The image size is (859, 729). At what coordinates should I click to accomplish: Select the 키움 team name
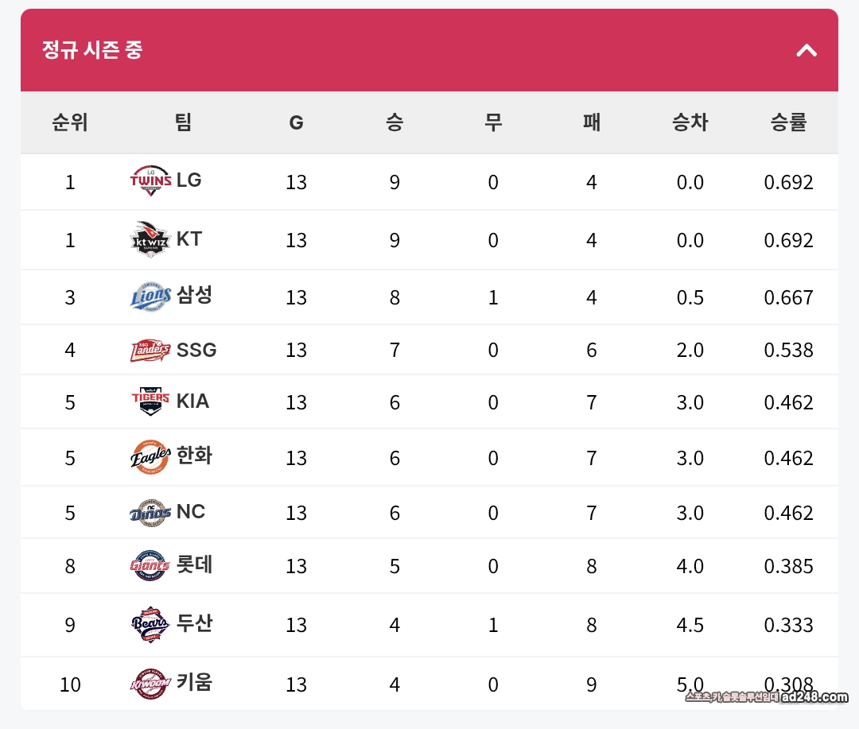pyautogui.click(x=194, y=682)
